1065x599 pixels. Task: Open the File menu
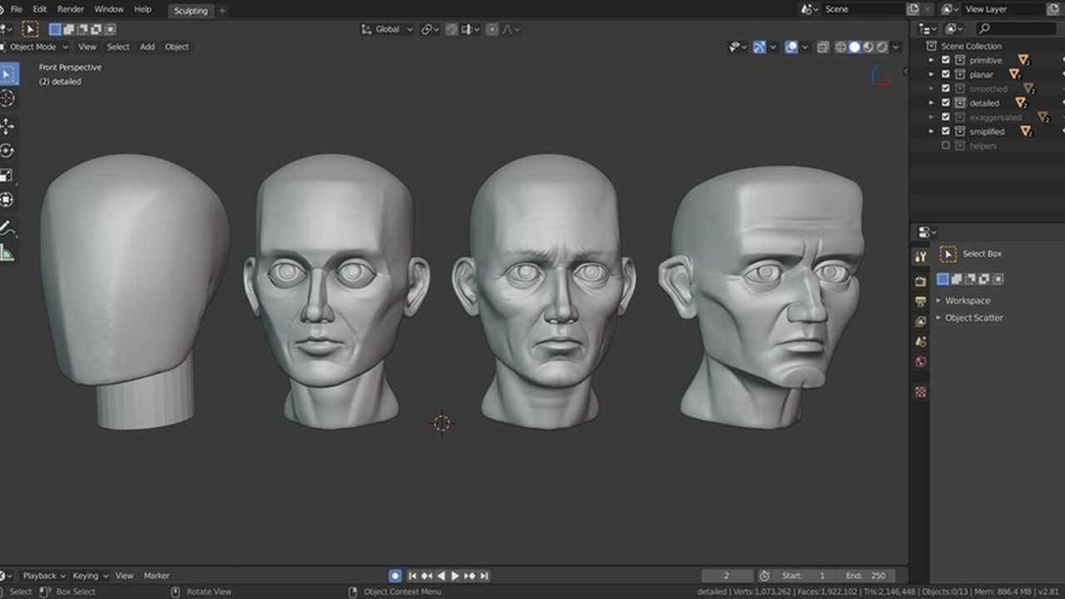[x=17, y=9]
